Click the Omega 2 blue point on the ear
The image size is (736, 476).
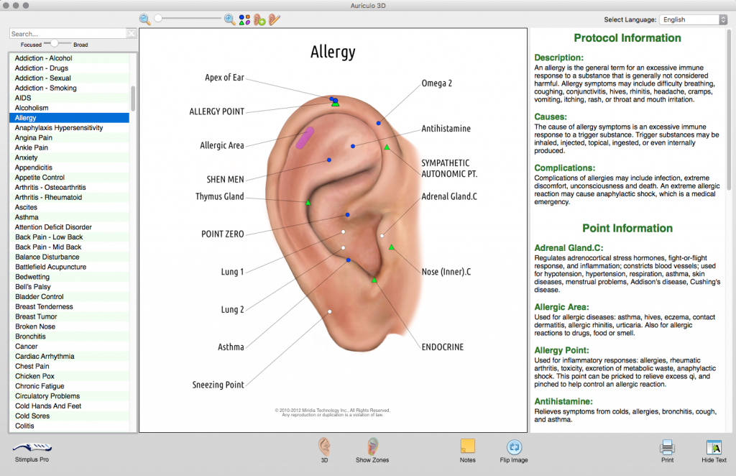(378, 123)
